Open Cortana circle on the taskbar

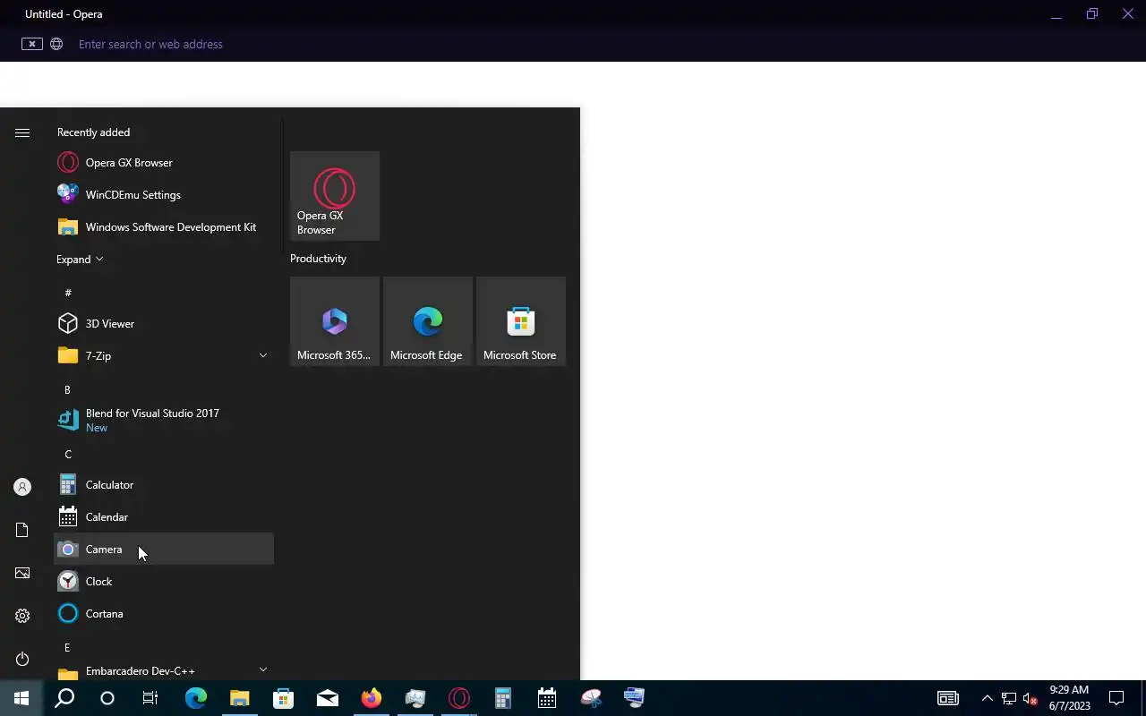click(x=107, y=698)
